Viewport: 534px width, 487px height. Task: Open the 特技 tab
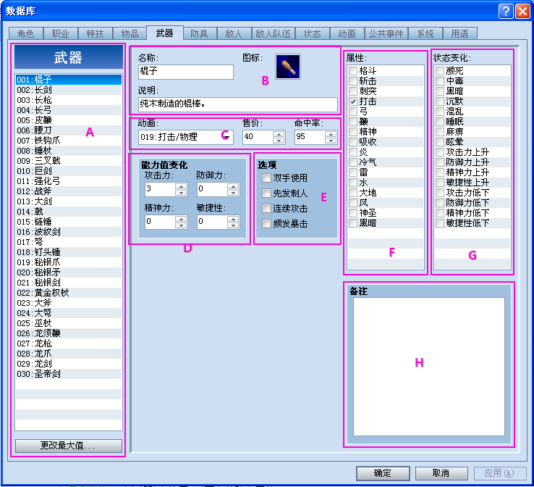tap(95, 33)
